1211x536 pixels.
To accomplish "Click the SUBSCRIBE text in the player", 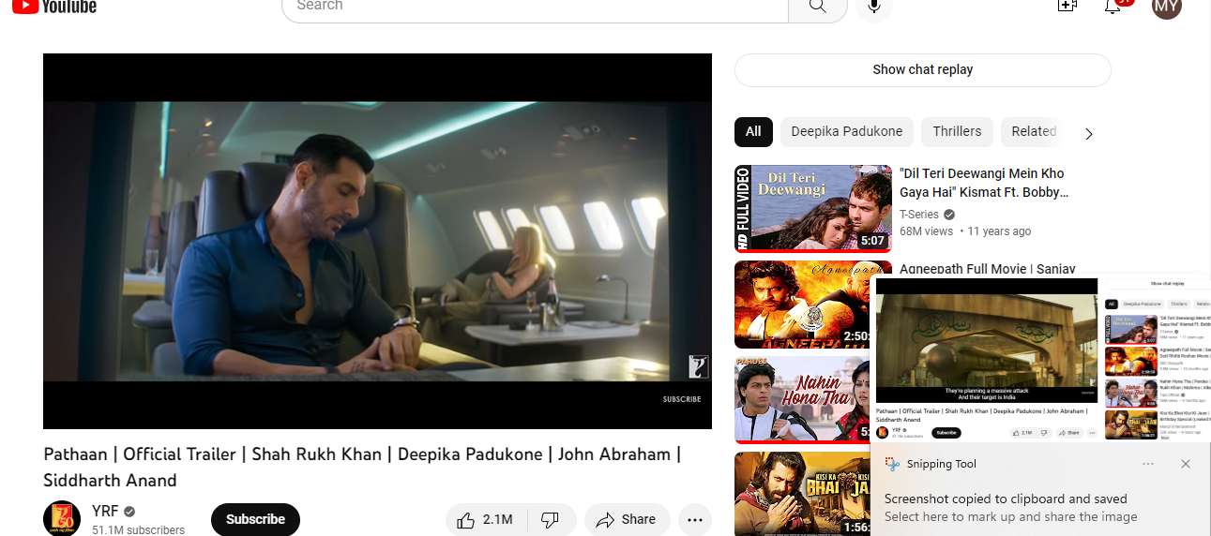I will [682, 399].
